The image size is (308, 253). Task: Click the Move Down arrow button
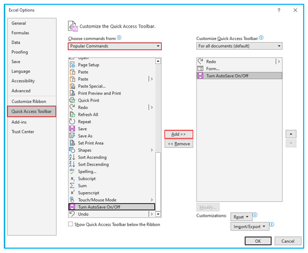point(291,144)
